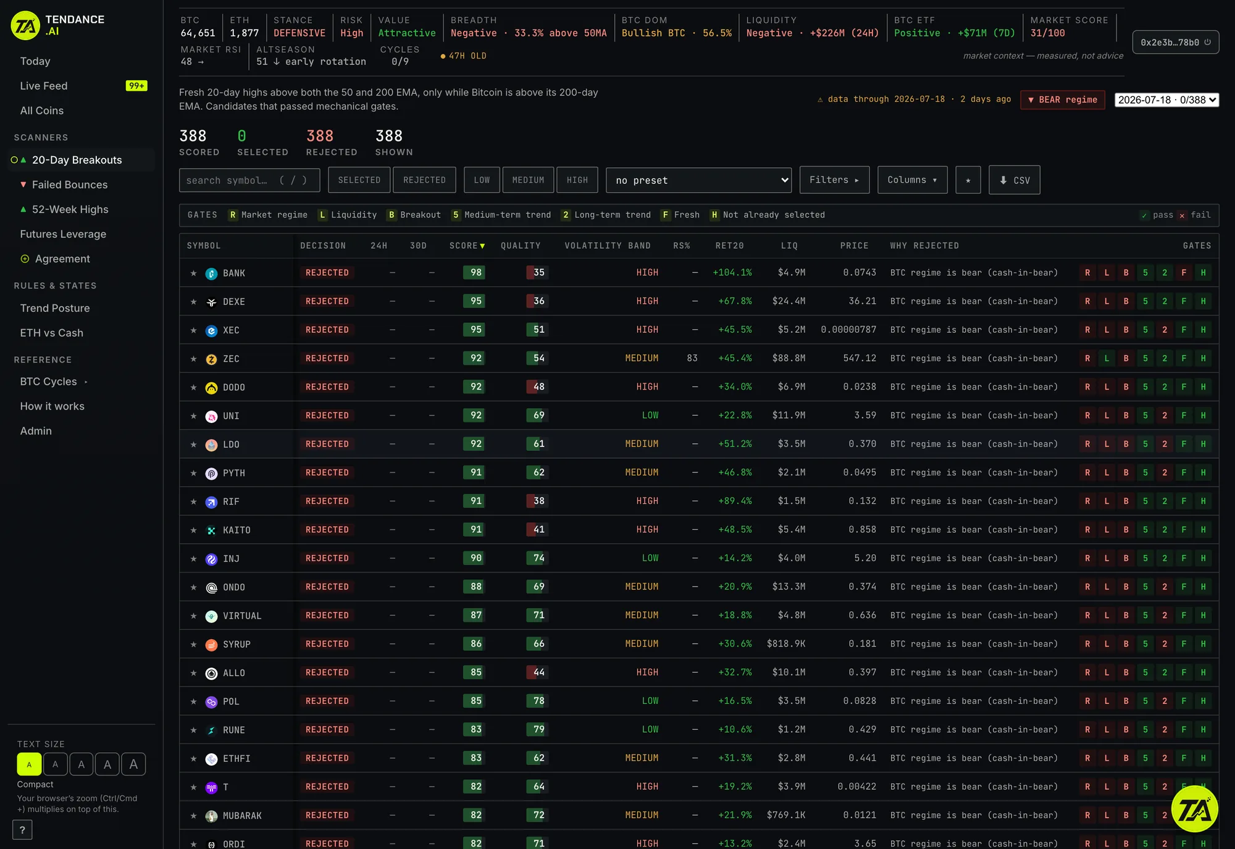Click the KAITO coin icon
Screen dimensions: 1235x849
(211, 530)
